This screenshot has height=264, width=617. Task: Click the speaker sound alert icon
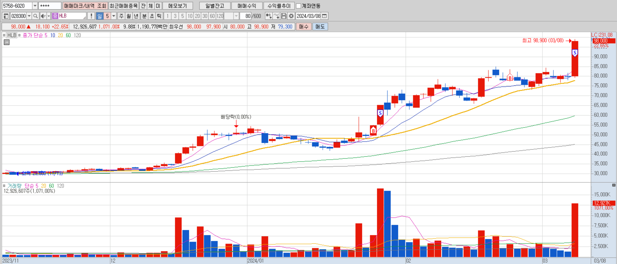pyautogui.click(x=43, y=16)
